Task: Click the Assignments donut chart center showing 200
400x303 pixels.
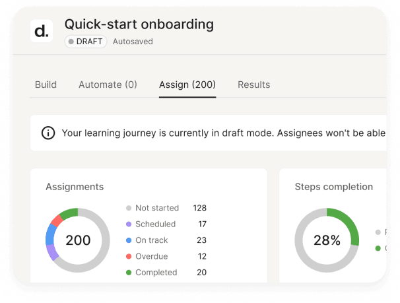Action: (x=78, y=240)
